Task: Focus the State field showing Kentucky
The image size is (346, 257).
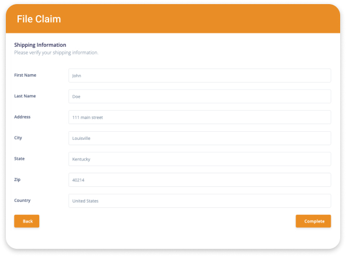Action: (200, 159)
